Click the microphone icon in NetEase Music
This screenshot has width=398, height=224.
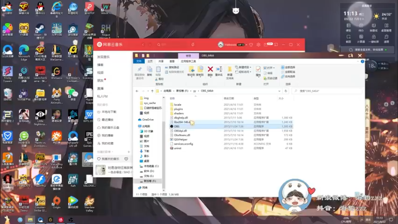pyautogui.click(x=193, y=45)
